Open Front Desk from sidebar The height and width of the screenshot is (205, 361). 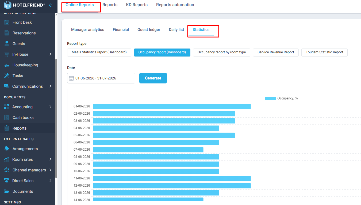click(x=22, y=22)
